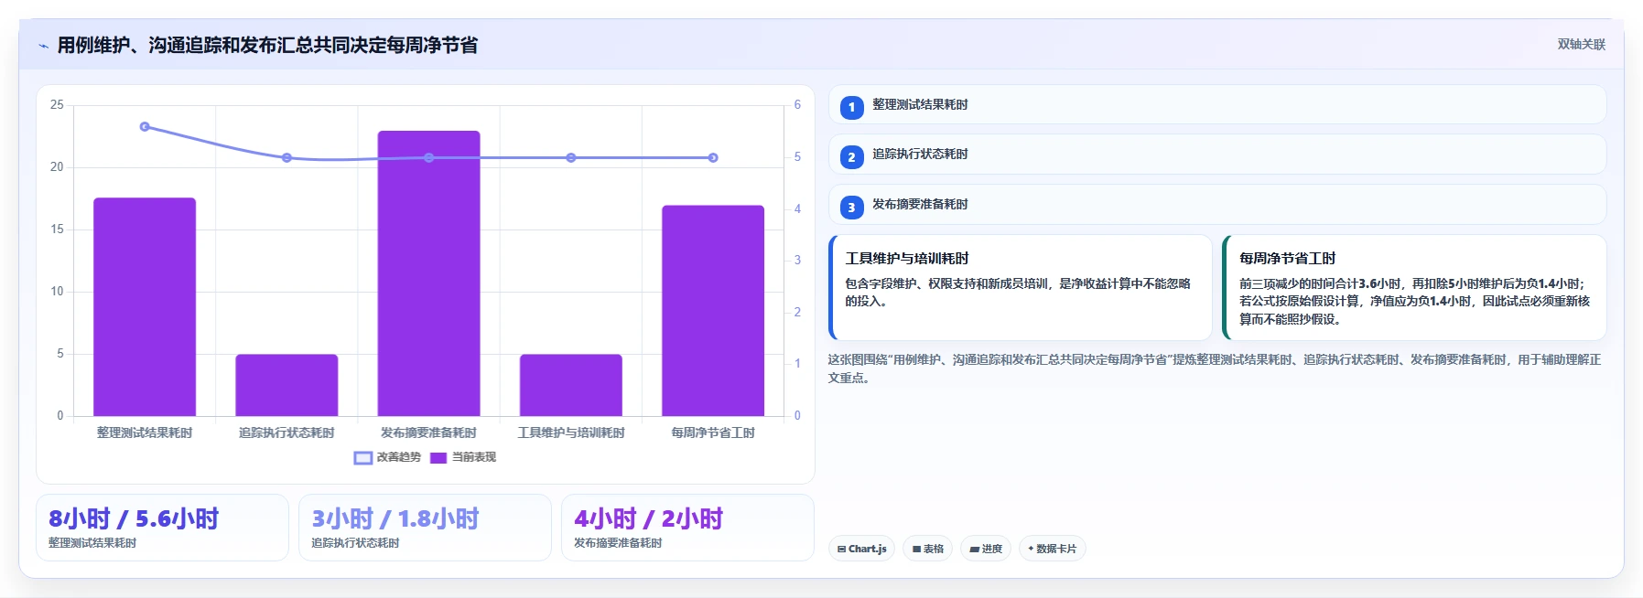1643x598 pixels.
Task: Click the 追踪执行状态耗时 label under 3小时 / 1.8小时
Action: coord(355,543)
